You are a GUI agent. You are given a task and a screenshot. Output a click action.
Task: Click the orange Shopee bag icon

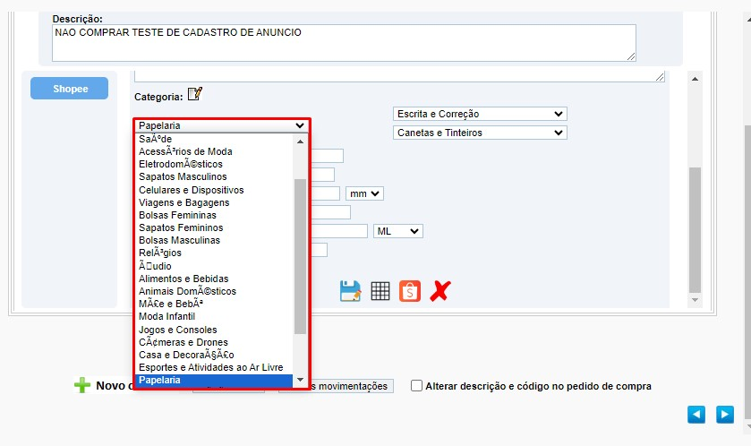click(x=410, y=291)
